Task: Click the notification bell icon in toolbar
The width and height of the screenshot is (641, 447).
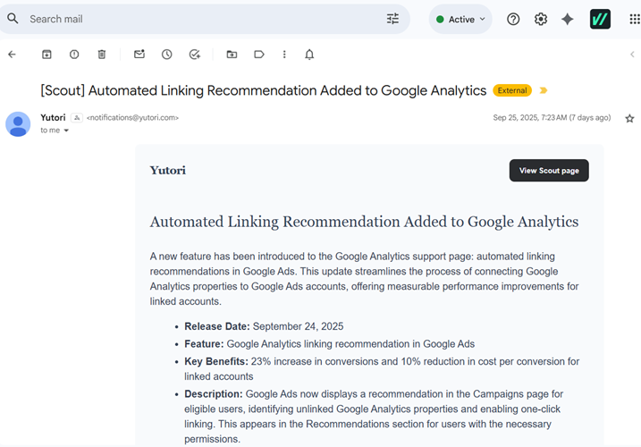Action: pyautogui.click(x=309, y=55)
